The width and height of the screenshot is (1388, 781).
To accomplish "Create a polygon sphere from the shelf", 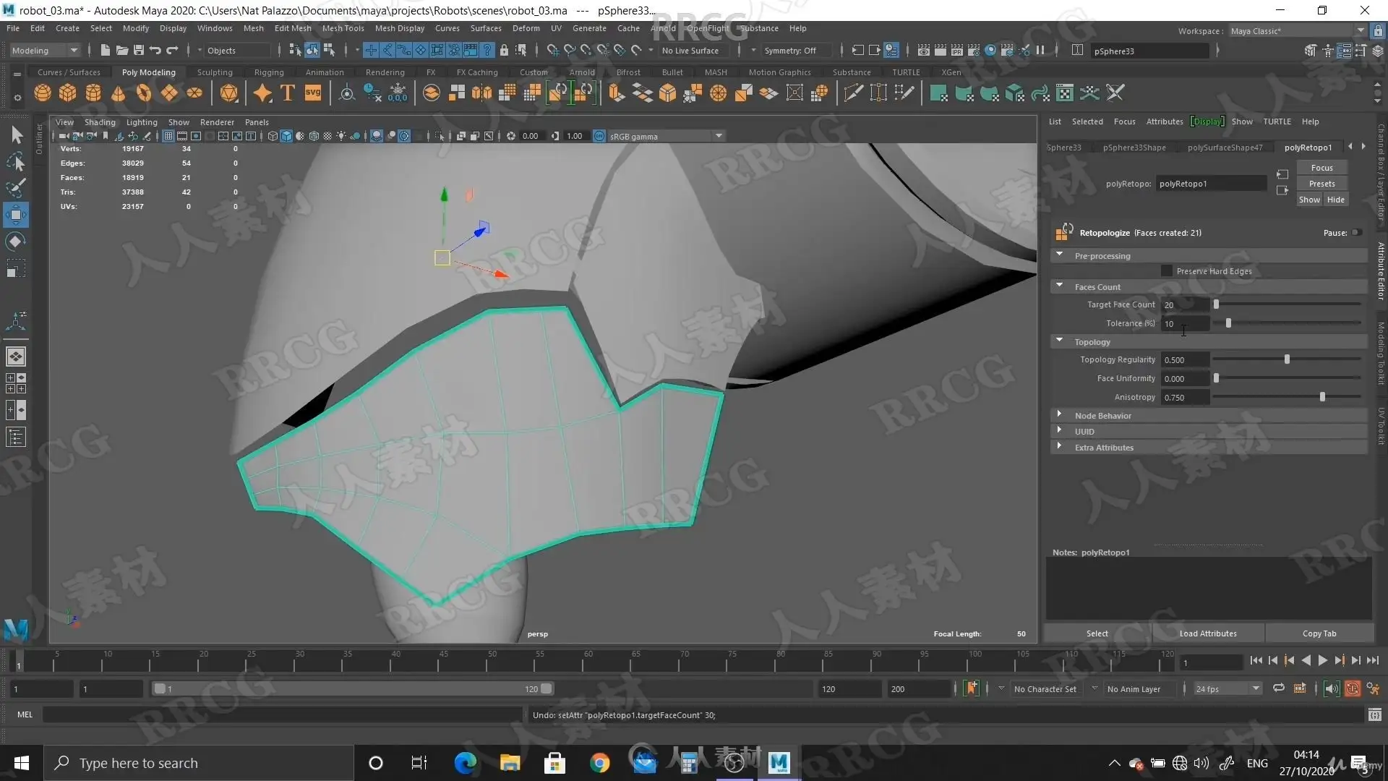I will pos(43,93).
